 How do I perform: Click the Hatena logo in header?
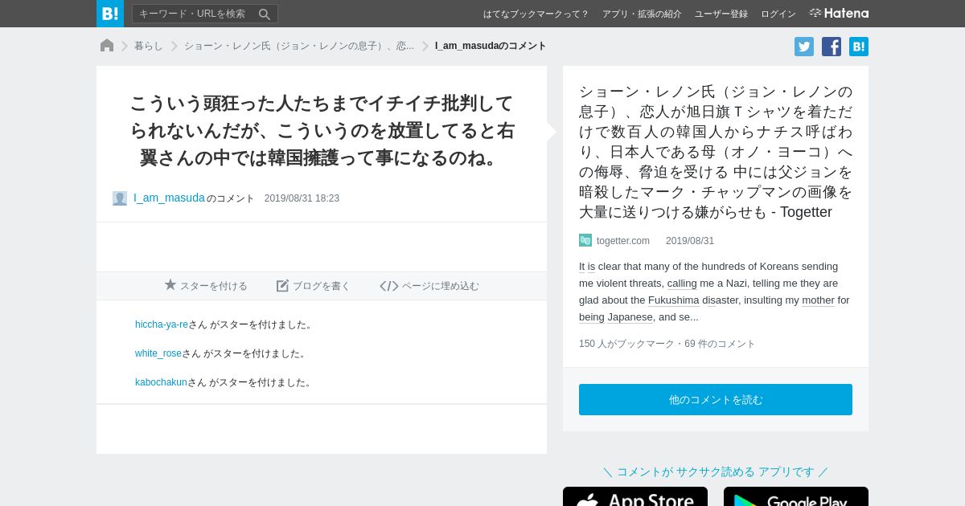(839, 13)
